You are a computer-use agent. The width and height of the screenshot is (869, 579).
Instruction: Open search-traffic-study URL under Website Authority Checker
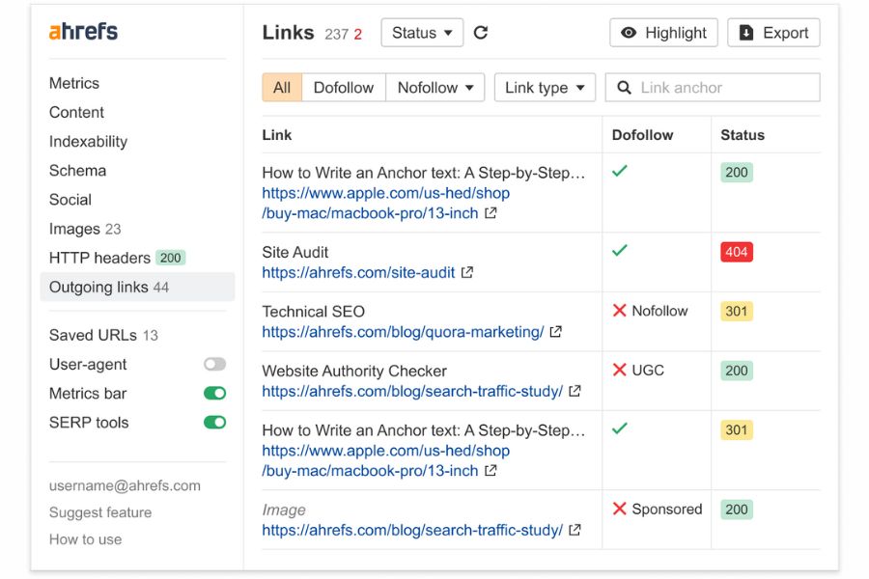click(412, 391)
